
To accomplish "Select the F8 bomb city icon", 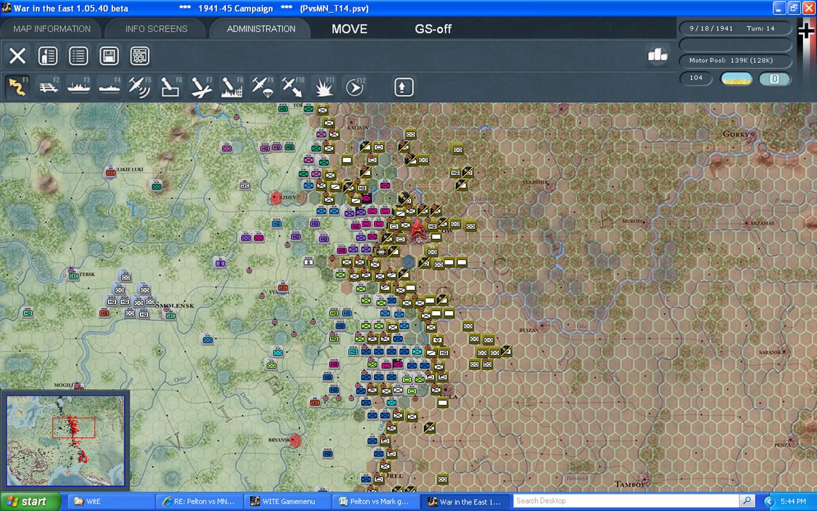I will [232, 87].
